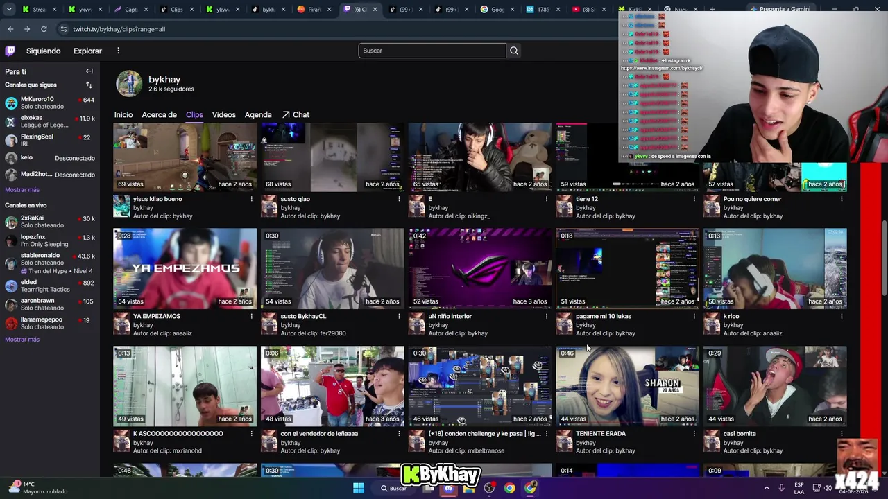Open taskbar weather widget 14°C
The image size is (888, 499).
point(38,488)
